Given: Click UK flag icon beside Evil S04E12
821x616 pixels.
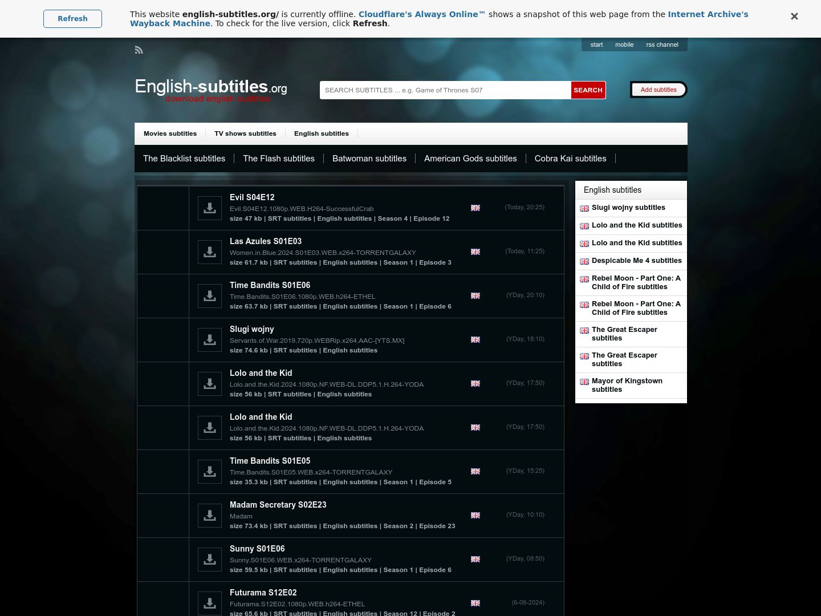Looking at the screenshot, I should [475, 208].
